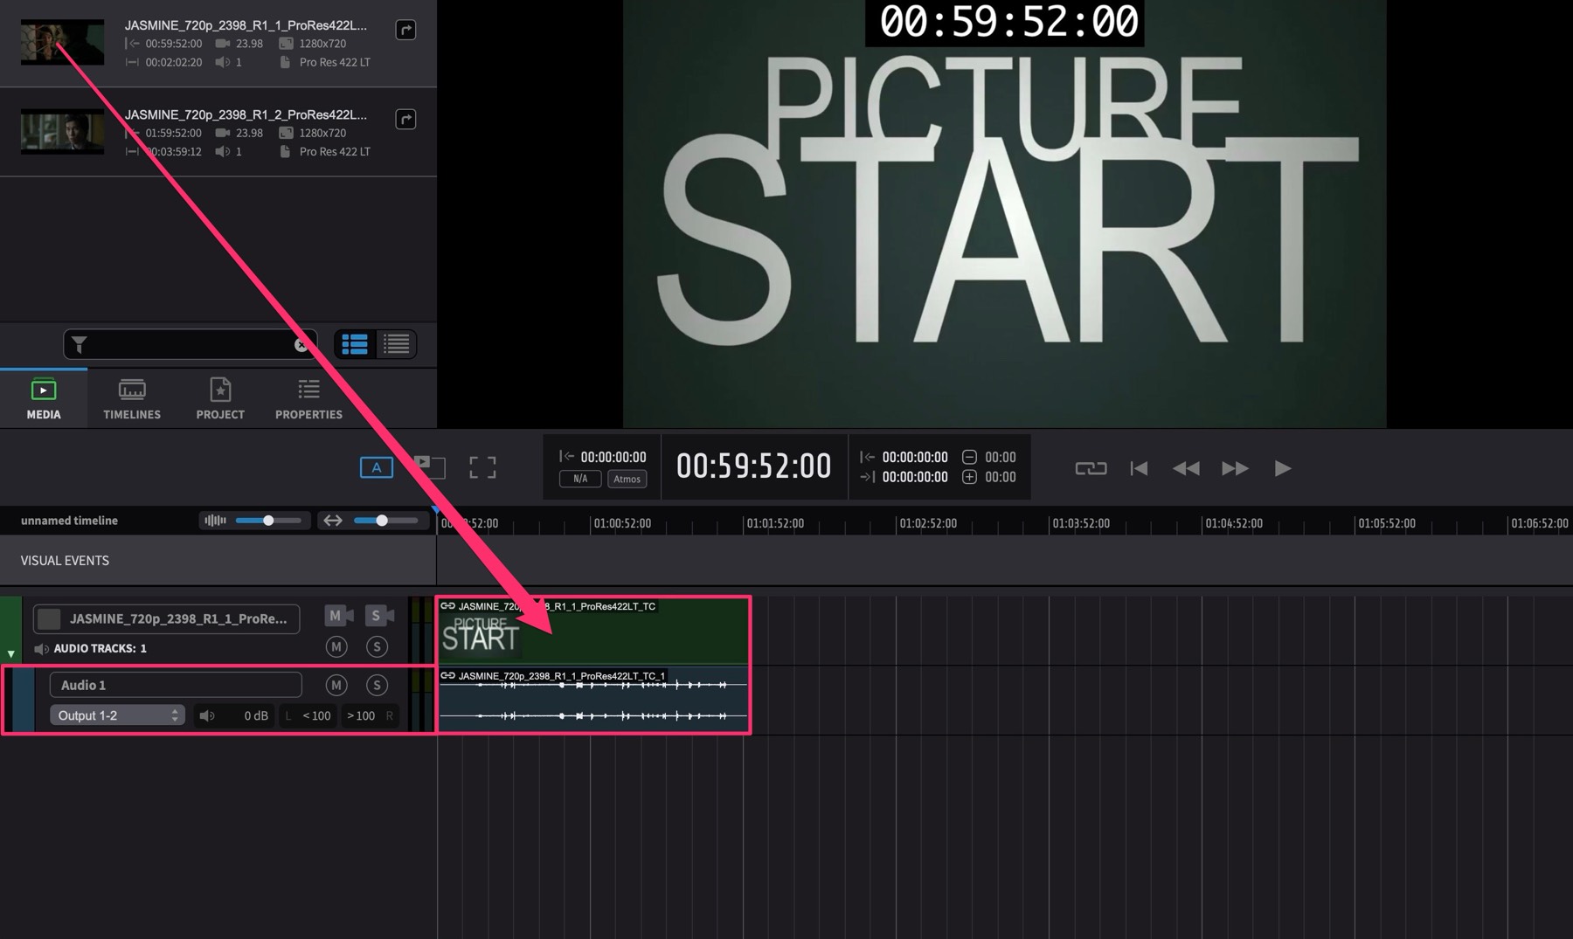Mute the video on the JASMINE track
The image size is (1573, 939).
click(339, 616)
